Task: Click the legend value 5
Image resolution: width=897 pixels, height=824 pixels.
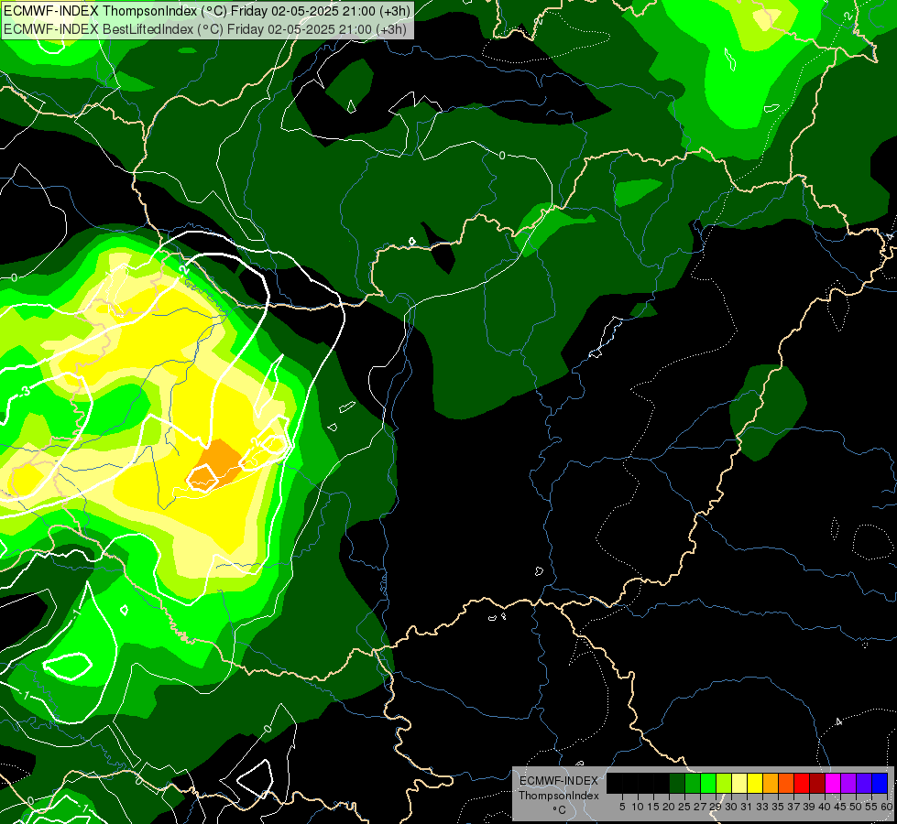Action: coord(622,807)
